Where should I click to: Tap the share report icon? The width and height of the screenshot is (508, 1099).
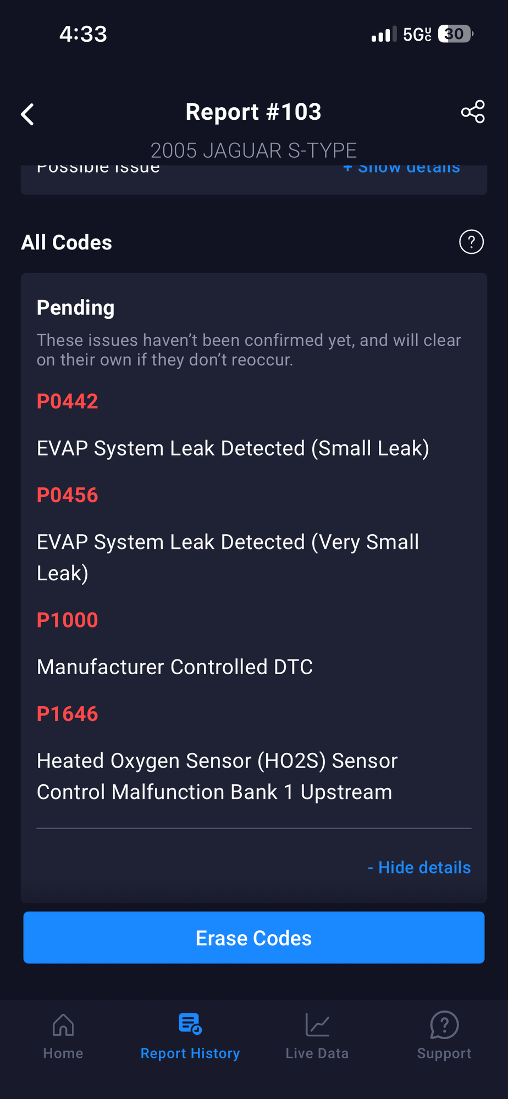[473, 112]
